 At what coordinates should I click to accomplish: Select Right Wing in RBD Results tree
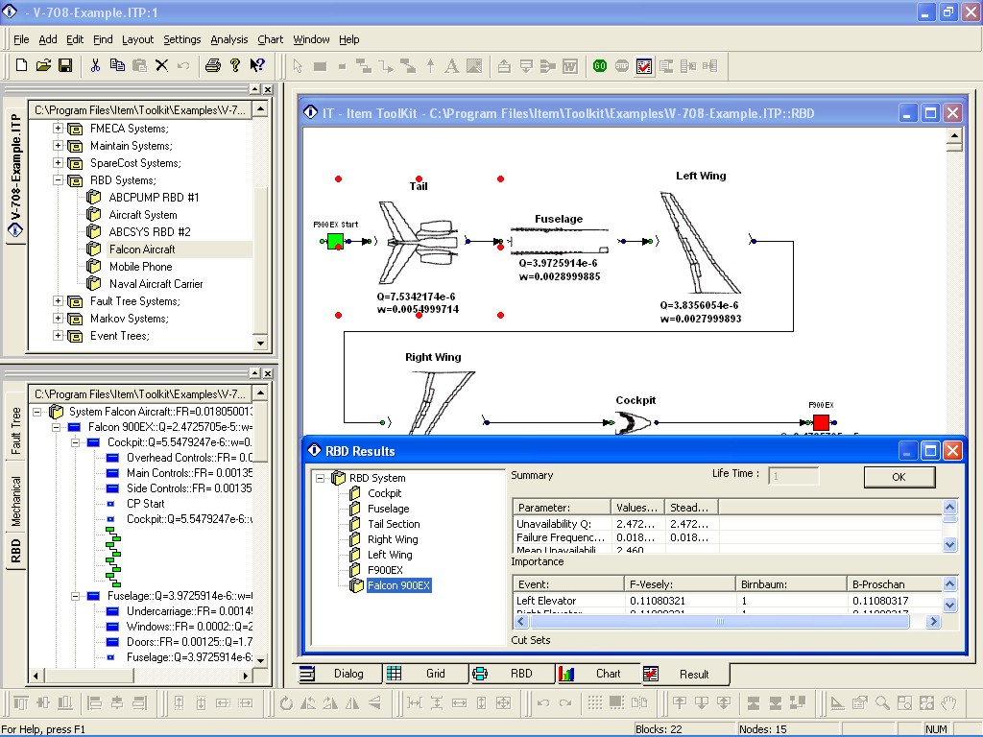pyautogui.click(x=393, y=539)
